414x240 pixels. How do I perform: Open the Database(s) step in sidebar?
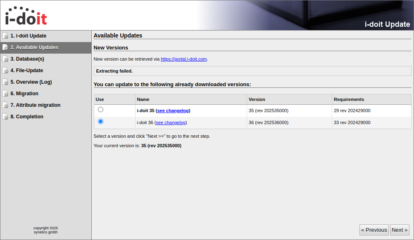pos(27,59)
